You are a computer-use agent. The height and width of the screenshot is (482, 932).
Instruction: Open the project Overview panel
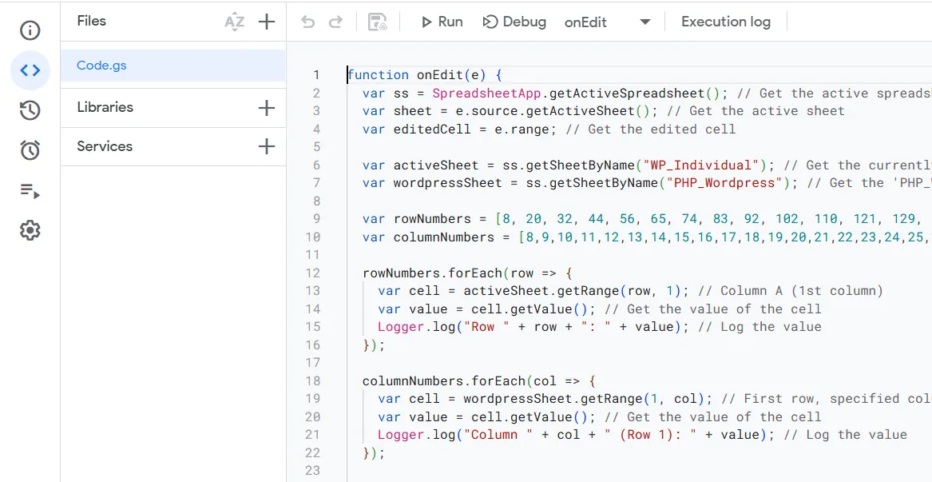point(30,30)
